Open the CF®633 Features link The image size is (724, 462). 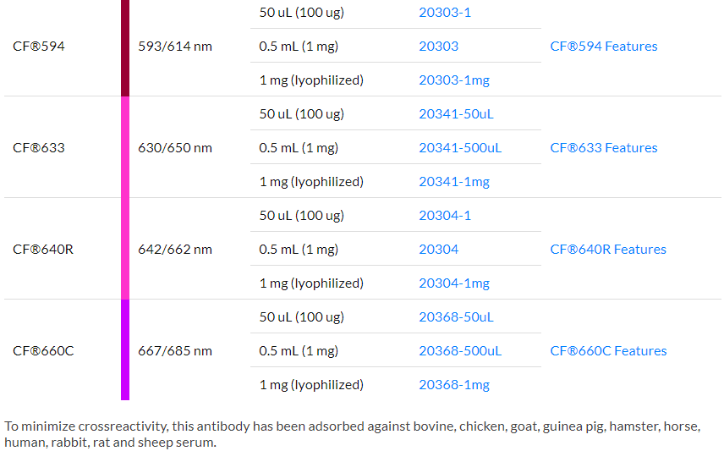coord(603,148)
